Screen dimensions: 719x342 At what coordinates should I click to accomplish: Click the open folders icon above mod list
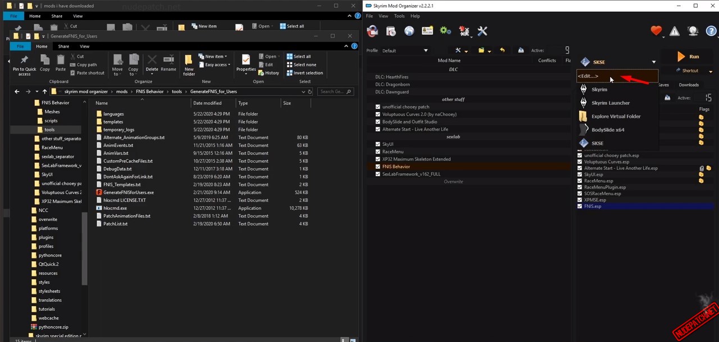tap(481, 50)
